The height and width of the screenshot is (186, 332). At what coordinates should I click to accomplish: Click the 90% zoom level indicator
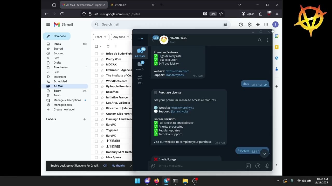pyautogui.click(x=213, y=14)
